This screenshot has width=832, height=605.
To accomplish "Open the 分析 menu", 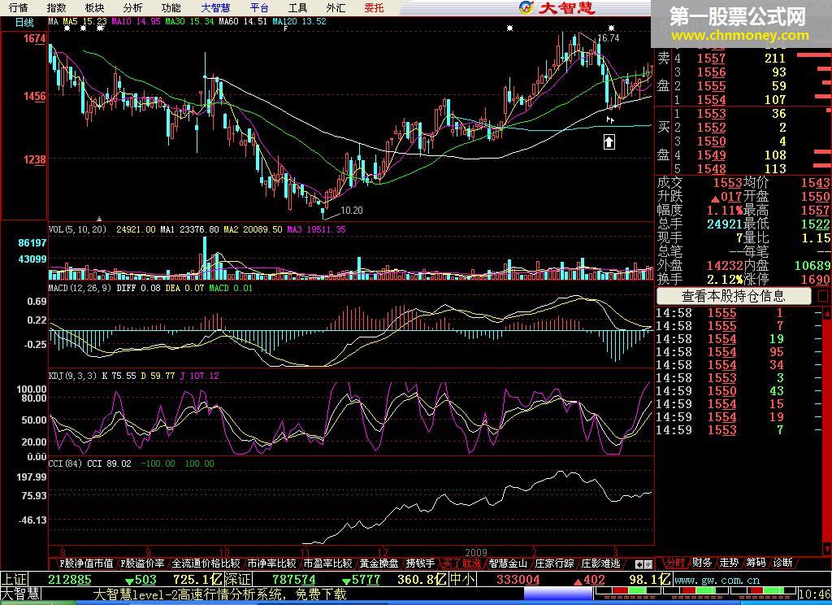I will 132,8.
